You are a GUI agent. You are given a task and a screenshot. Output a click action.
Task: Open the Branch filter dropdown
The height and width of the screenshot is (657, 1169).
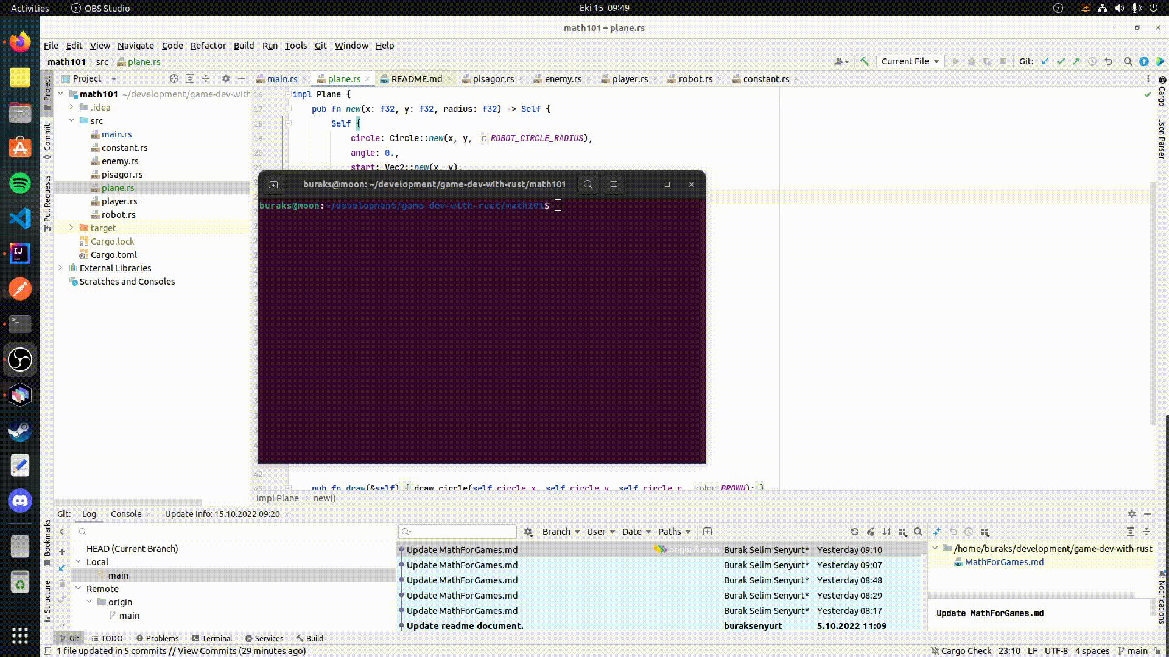pyautogui.click(x=561, y=532)
